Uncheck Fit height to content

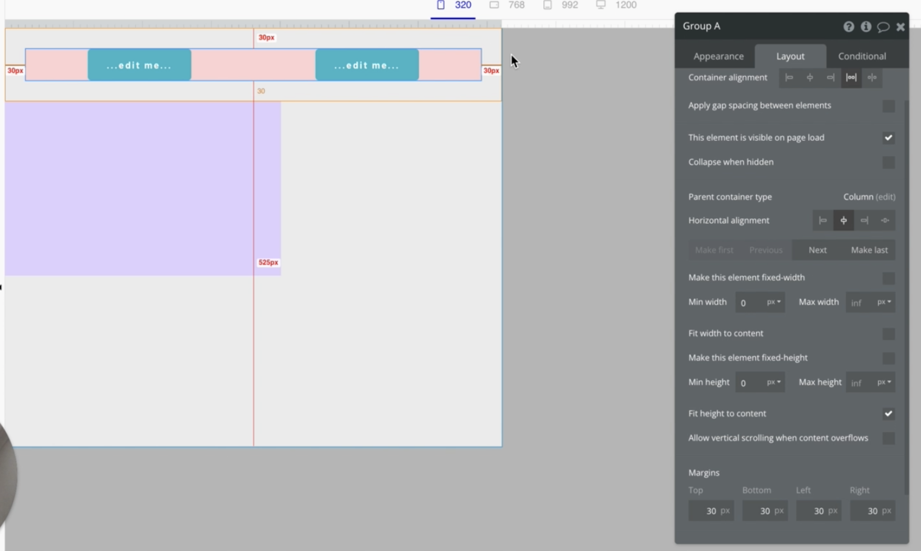(x=888, y=414)
